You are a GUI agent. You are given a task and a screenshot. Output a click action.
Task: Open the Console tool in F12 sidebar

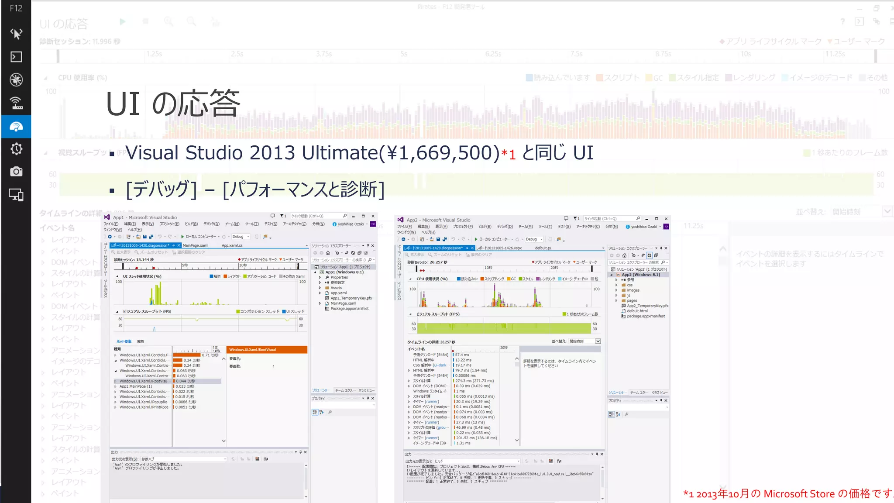[16, 57]
